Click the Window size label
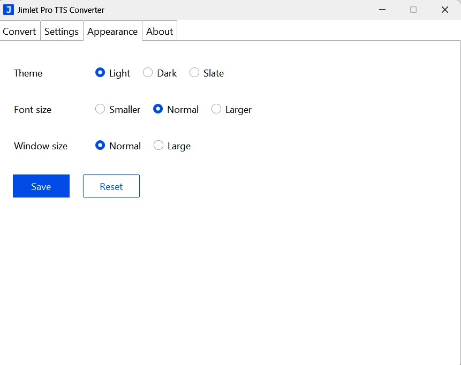 41,146
